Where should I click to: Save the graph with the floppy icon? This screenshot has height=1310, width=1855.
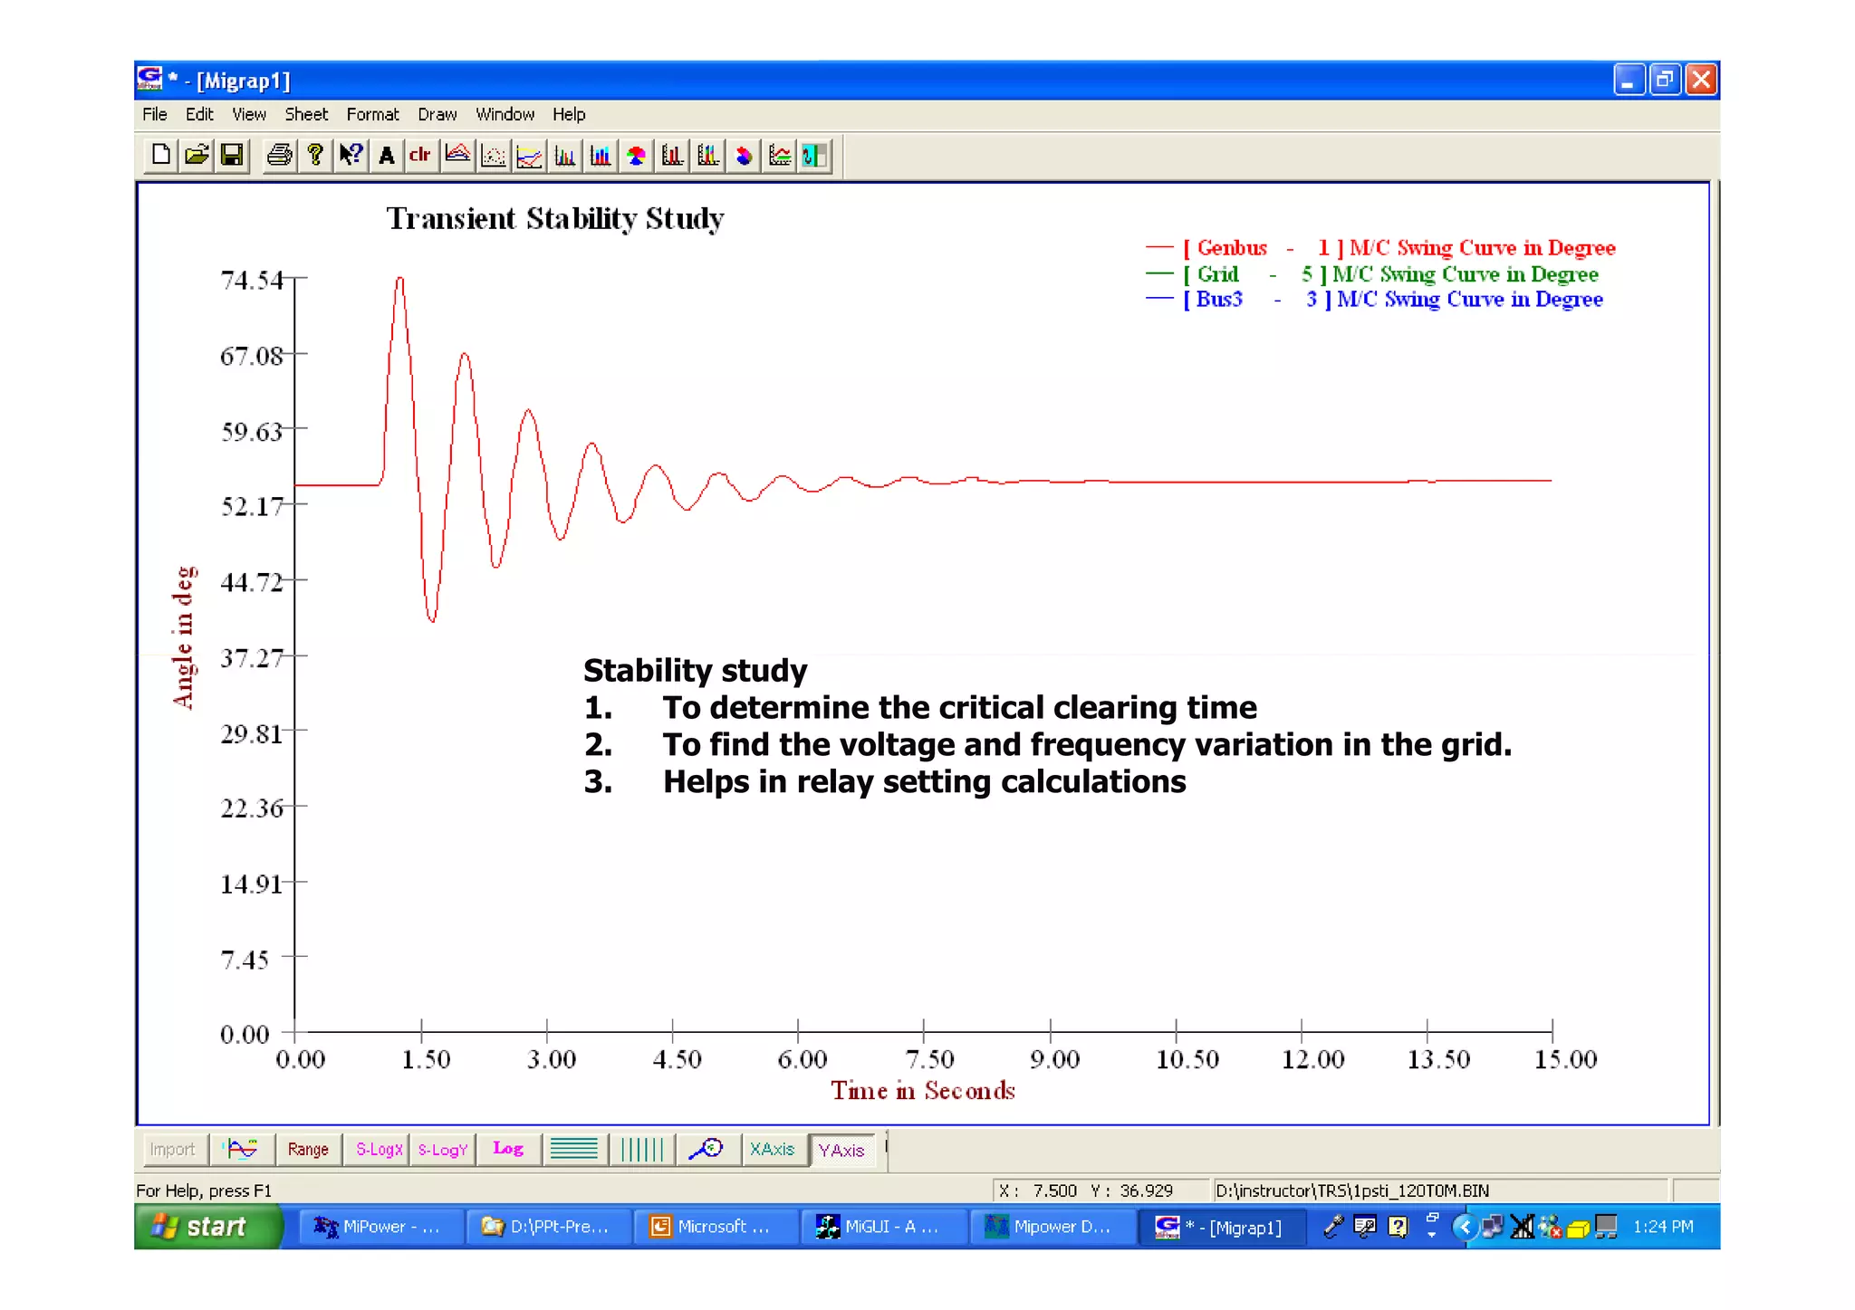point(232,156)
